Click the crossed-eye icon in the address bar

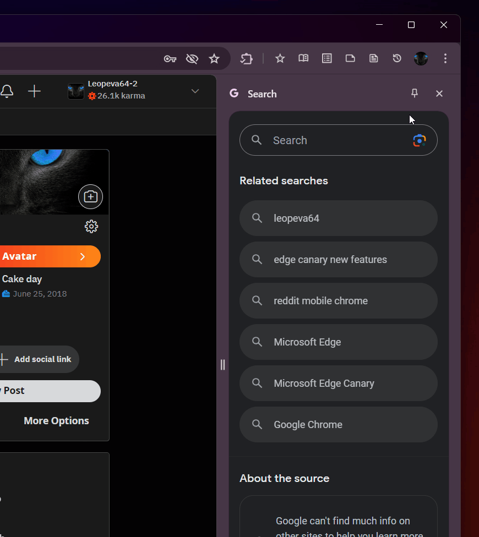(192, 58)
